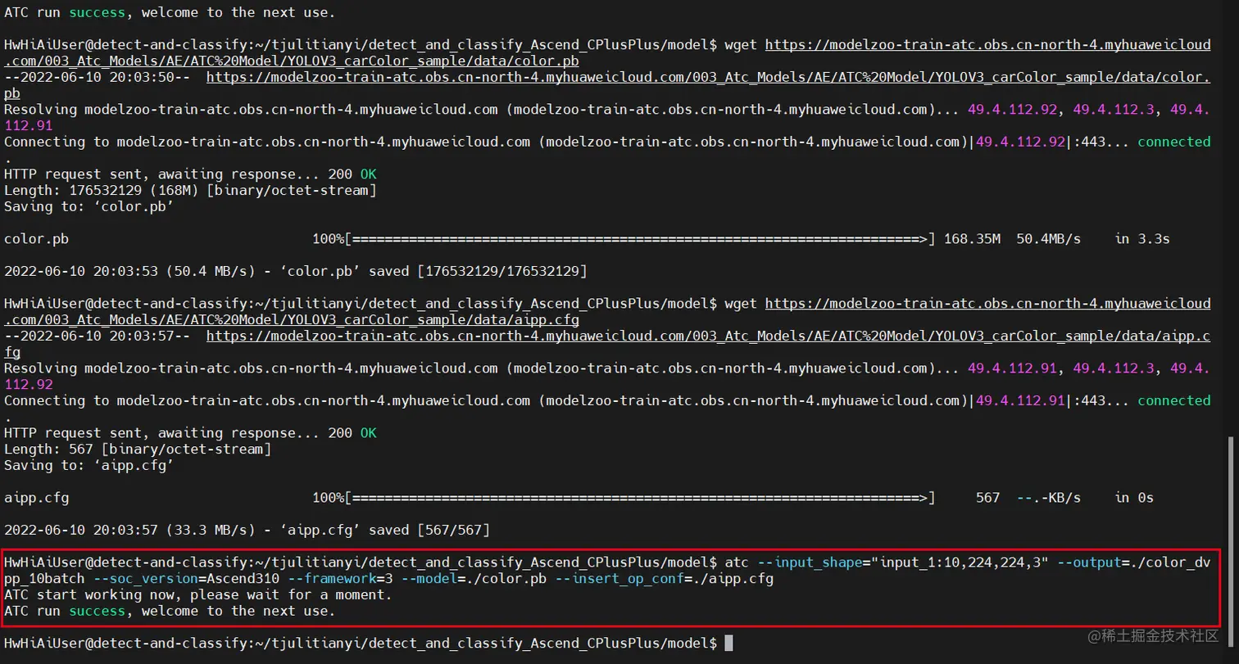The height and width of the screenshot is (664, 1239).
Task: Click the '[176532129/176532129]' saved byte count
Action: (502, 271)
